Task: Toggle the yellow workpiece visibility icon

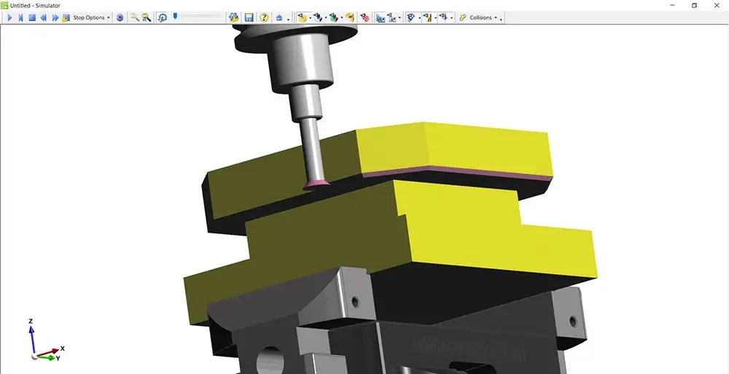Action: (x=302, y=17)
